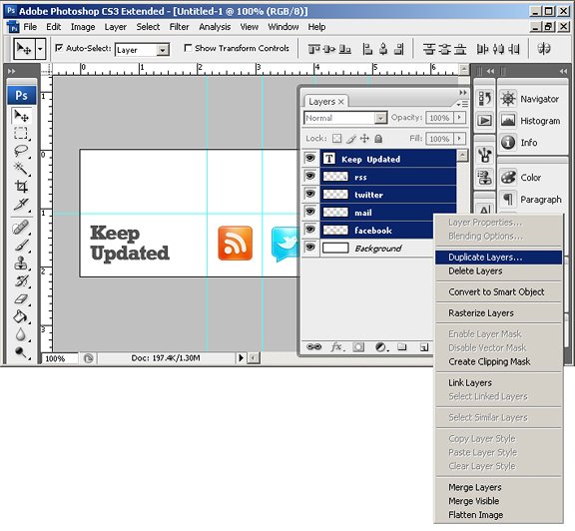Open the Fill slider arrow

click(x=459, y=139)
